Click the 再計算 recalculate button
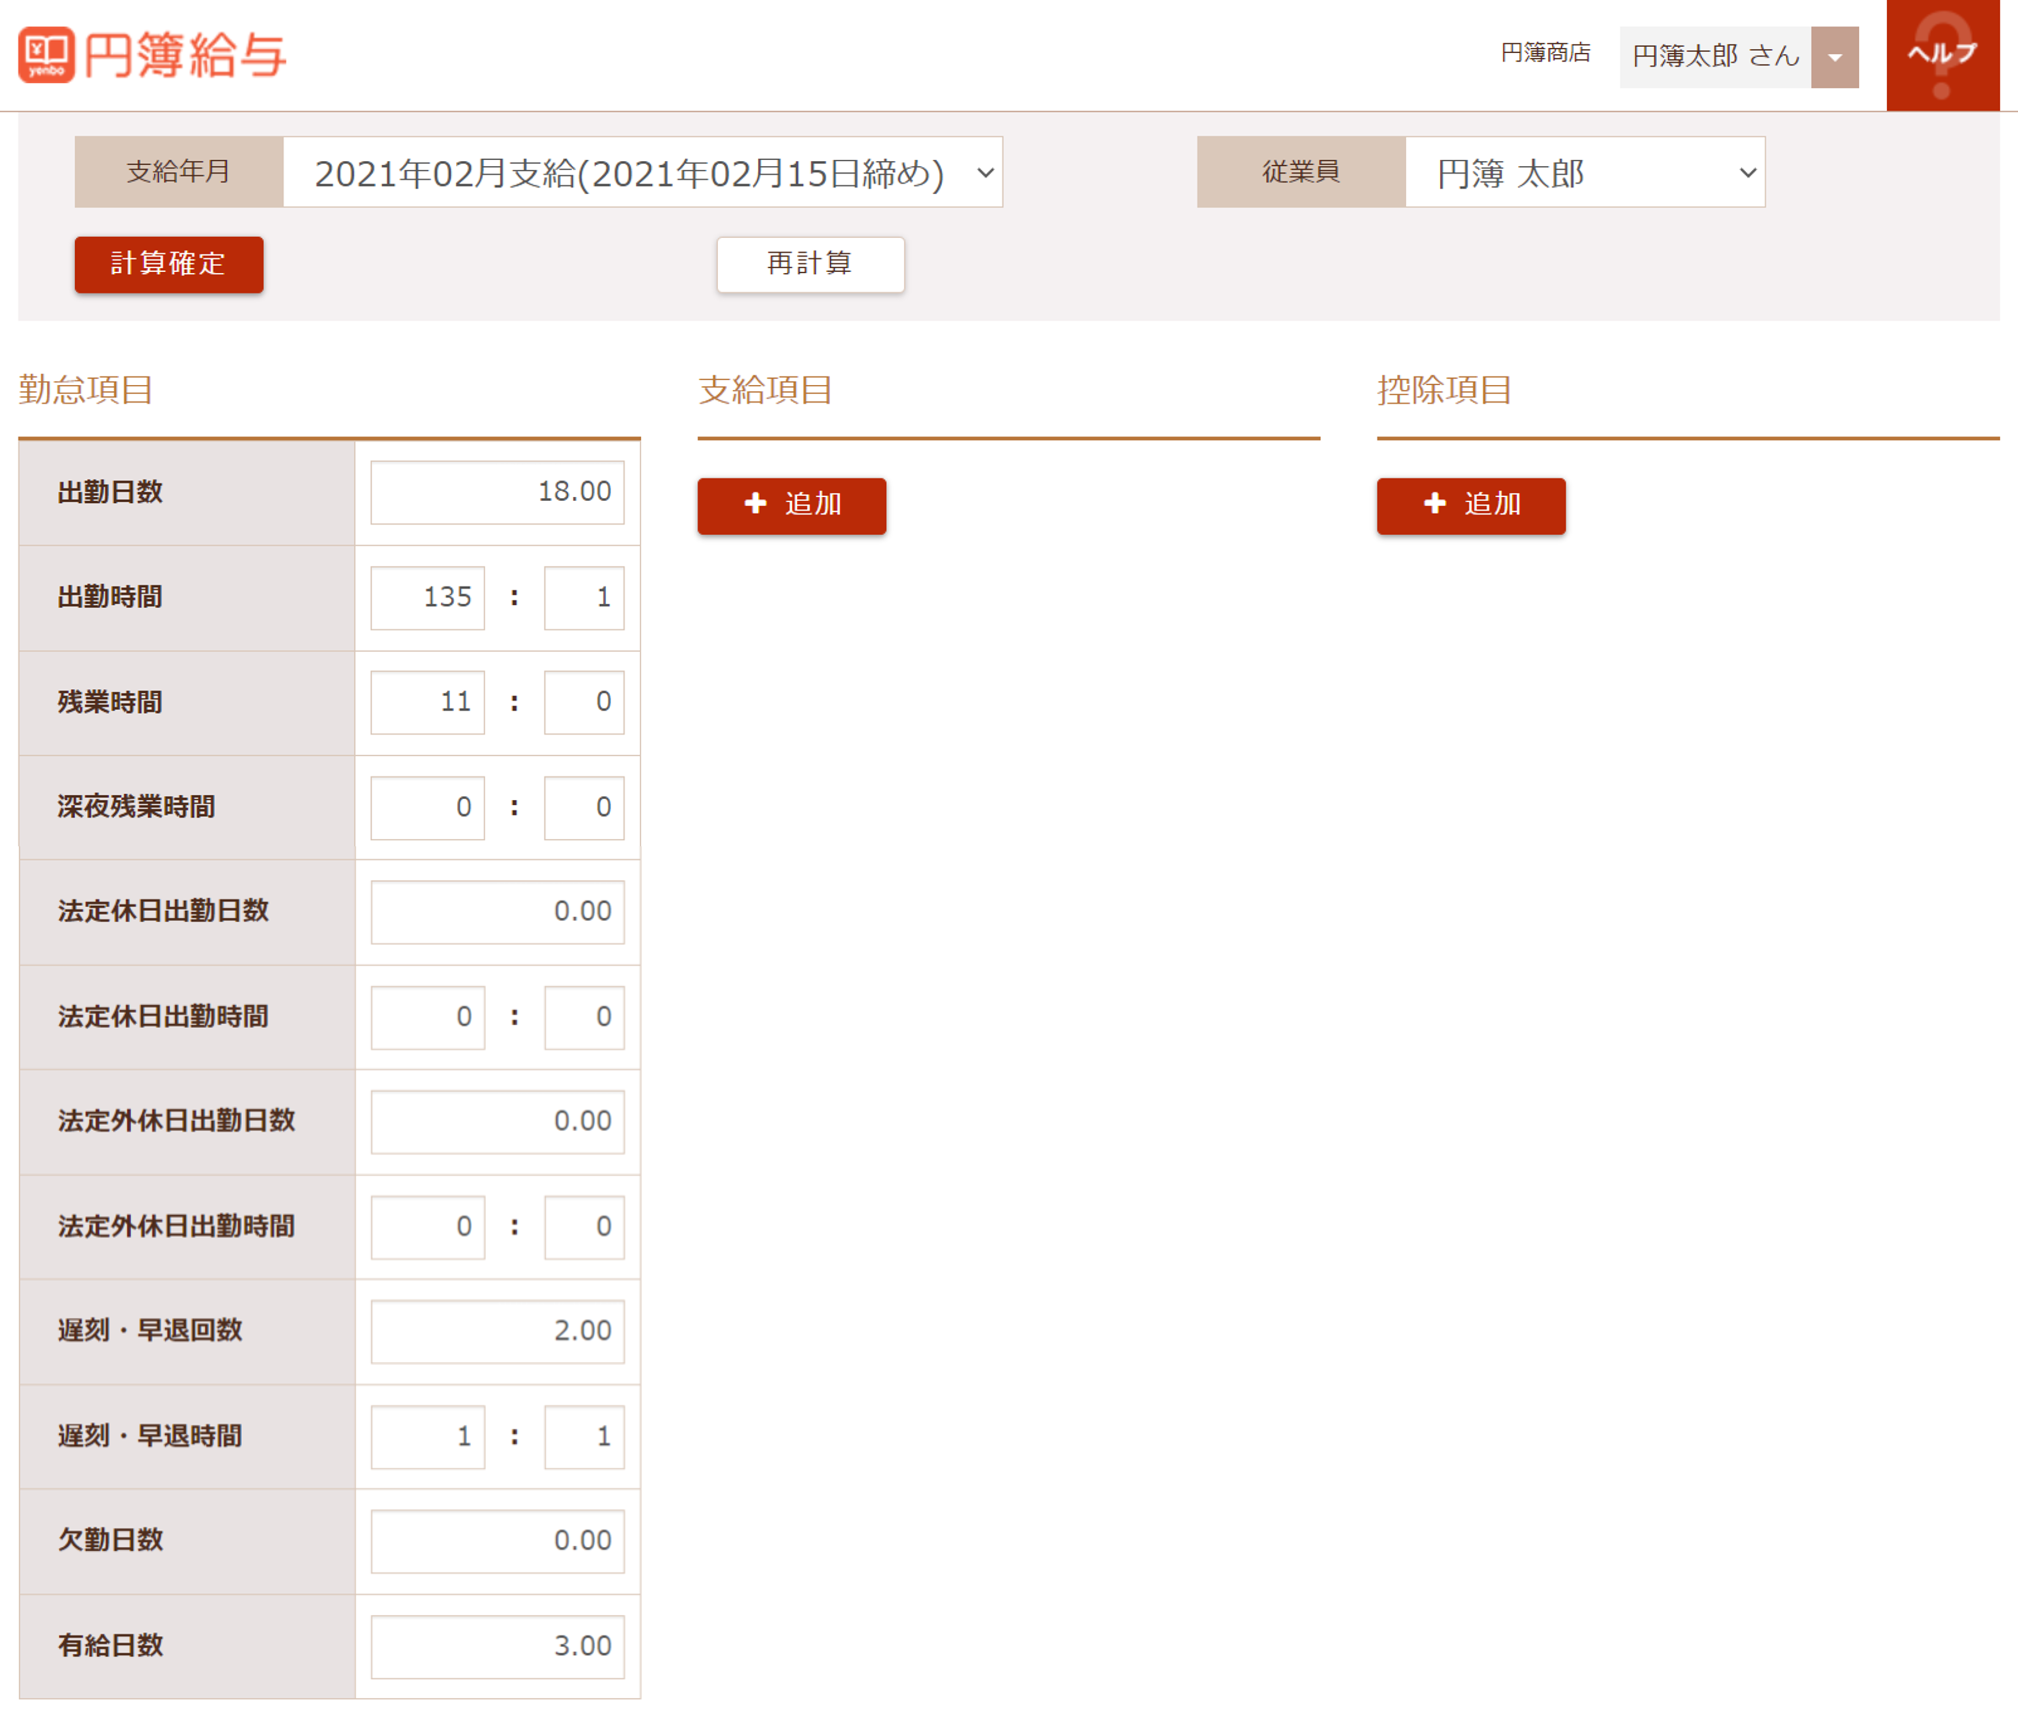This screenshot has height=1712, width=2018. (x=810, y=264)
